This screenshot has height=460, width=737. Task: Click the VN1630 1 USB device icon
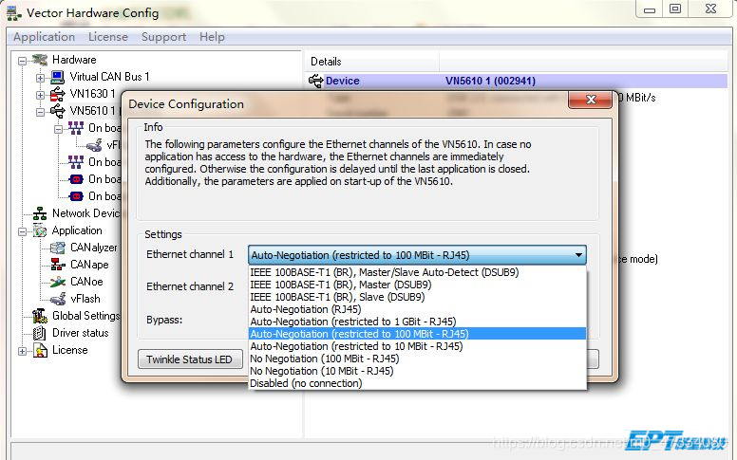coord(57,94)
